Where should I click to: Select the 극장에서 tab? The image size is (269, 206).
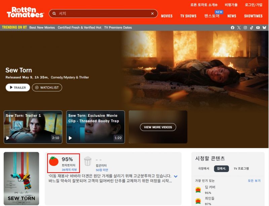coord(204,169)
